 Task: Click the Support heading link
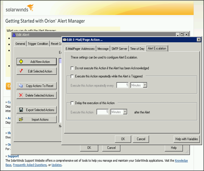[13, 156]
